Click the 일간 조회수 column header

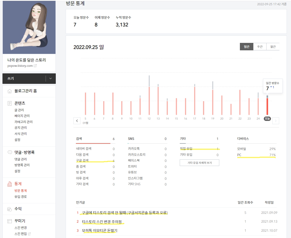pos(245,203)
